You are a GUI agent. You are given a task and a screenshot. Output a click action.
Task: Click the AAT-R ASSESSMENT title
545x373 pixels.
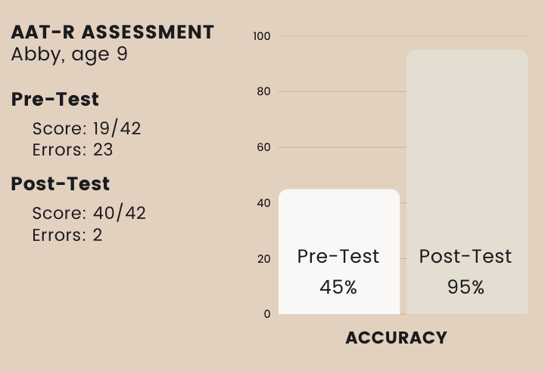pos(113,32)
